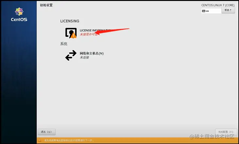Click the orange warning badge on license icon
Screen dimensions: 239x144
pyautogui.click(x=74, y=36)
